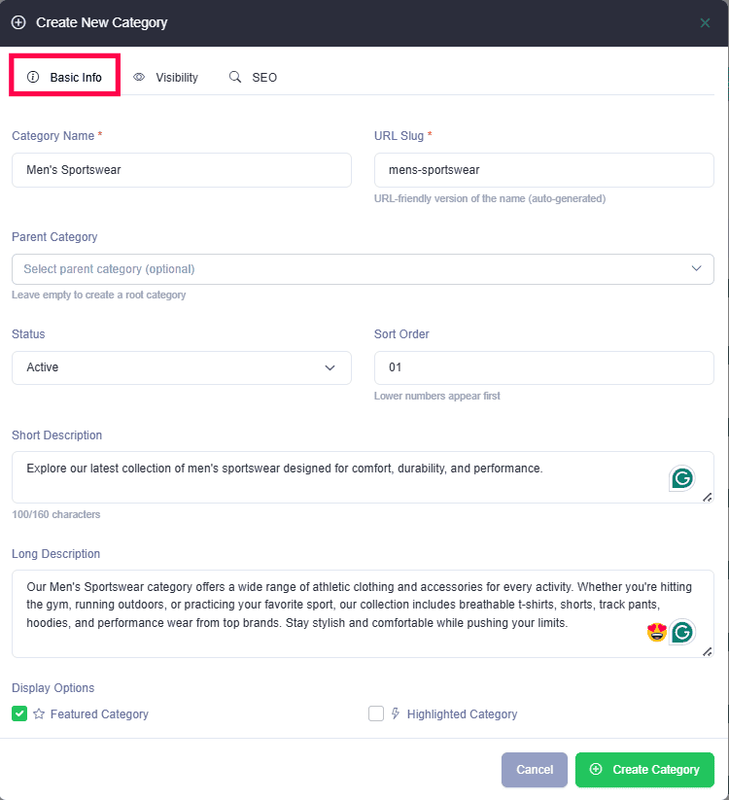
Task: Click the magnifier icon on the SEO tab
Action: coord(235,77)
